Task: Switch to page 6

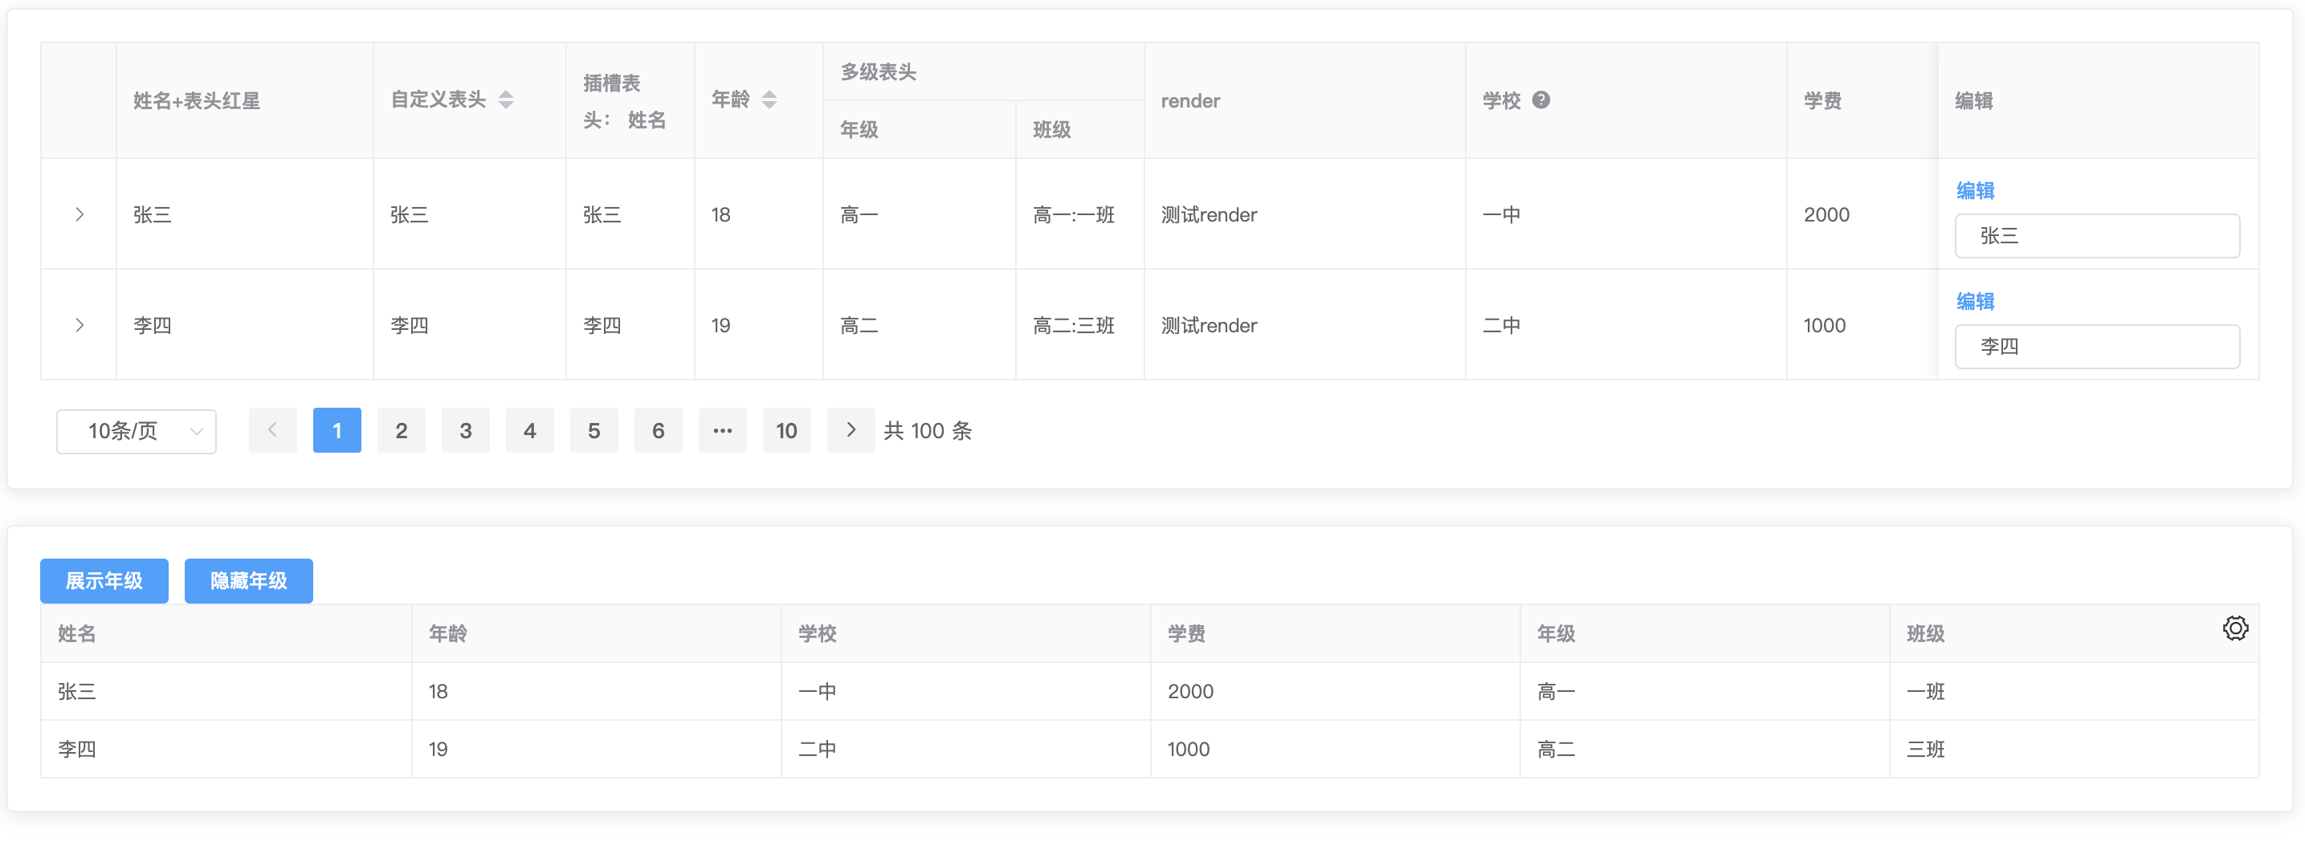Action: (x=659, y=431)
